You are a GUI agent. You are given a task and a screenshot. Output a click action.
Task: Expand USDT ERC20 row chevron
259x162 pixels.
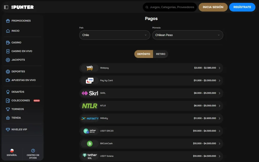point(220,131)
